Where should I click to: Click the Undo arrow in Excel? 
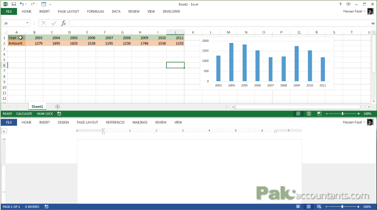[22, 4]
